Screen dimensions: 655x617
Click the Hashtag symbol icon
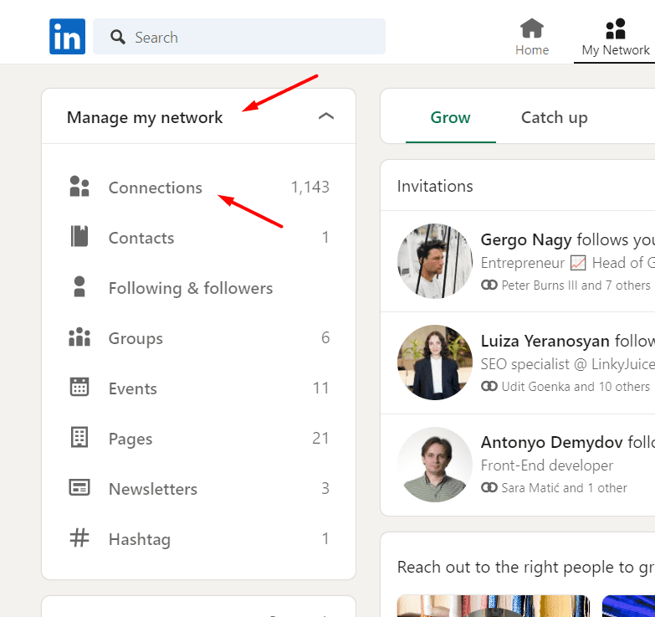(79, 538)
